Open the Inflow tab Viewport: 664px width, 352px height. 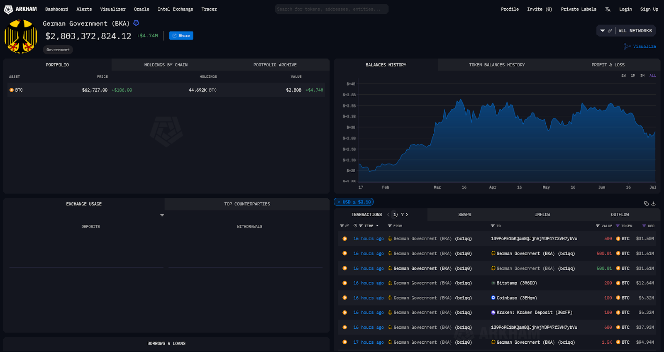[542, 215]
